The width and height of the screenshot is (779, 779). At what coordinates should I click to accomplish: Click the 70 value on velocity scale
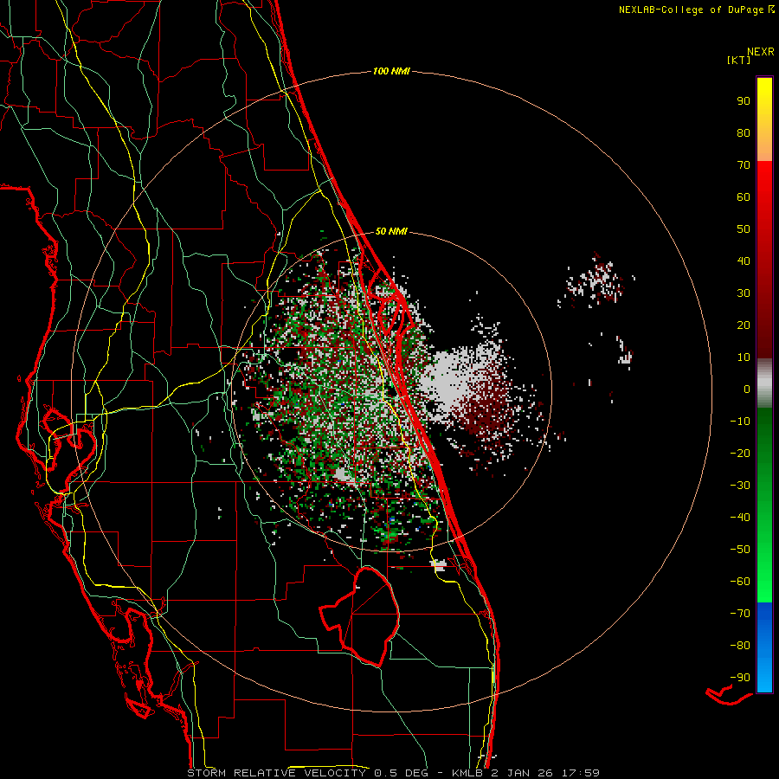(744, 165)
